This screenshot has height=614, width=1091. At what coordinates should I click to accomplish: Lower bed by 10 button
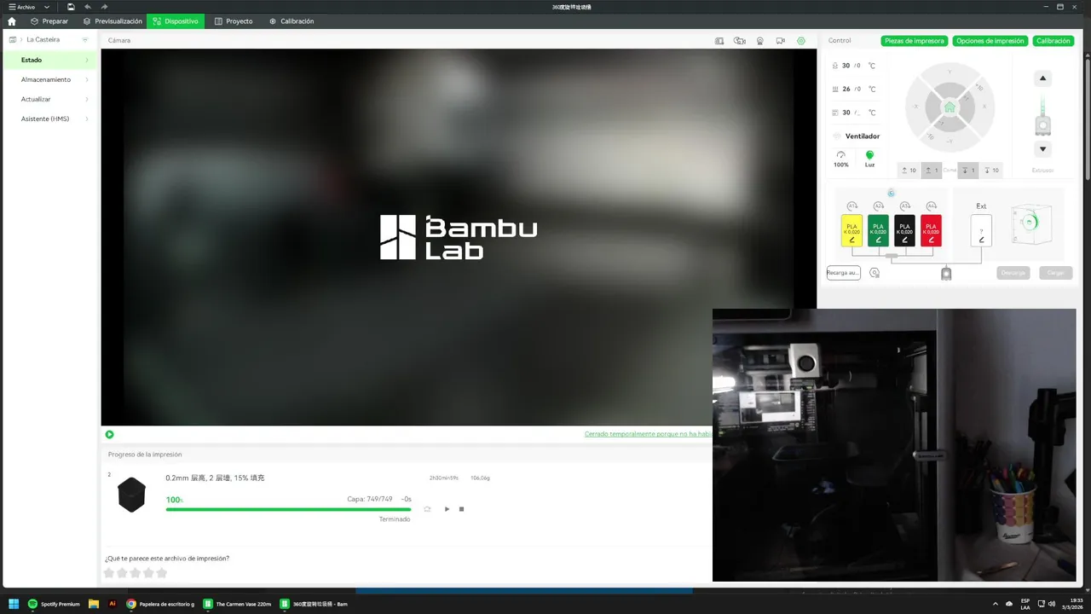(991, 171)
